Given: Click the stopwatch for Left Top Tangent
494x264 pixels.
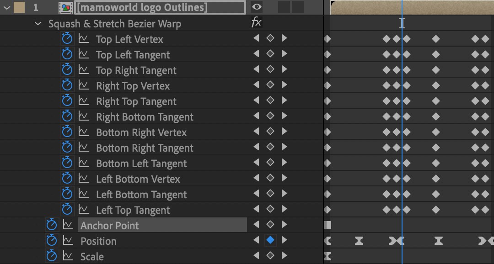Looking at the screenshot, I should 67,210.
